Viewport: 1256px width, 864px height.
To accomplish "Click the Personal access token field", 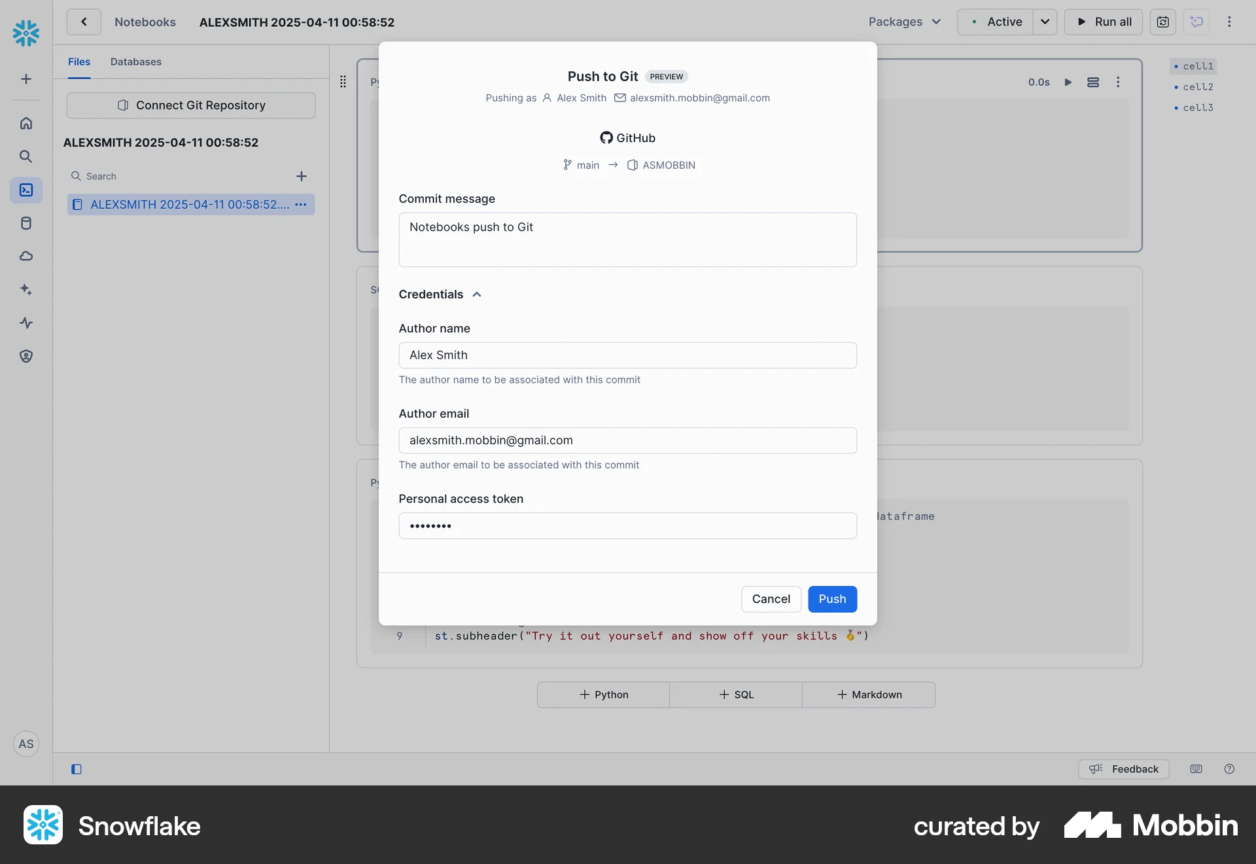I will pos(627,526).
